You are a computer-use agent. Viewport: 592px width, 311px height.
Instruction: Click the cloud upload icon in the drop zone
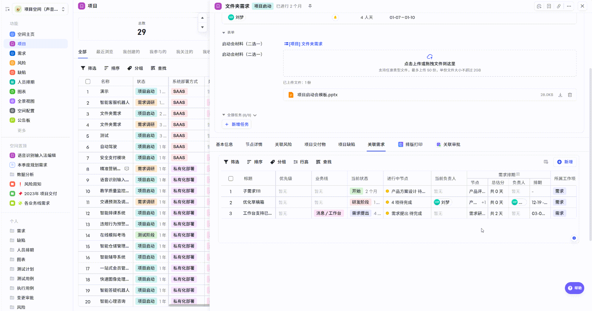430,57
